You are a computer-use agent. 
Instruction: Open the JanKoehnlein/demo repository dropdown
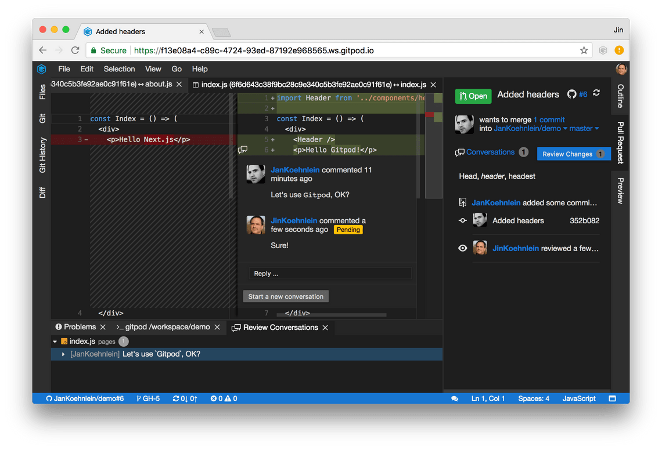click(x=531, y=129)
